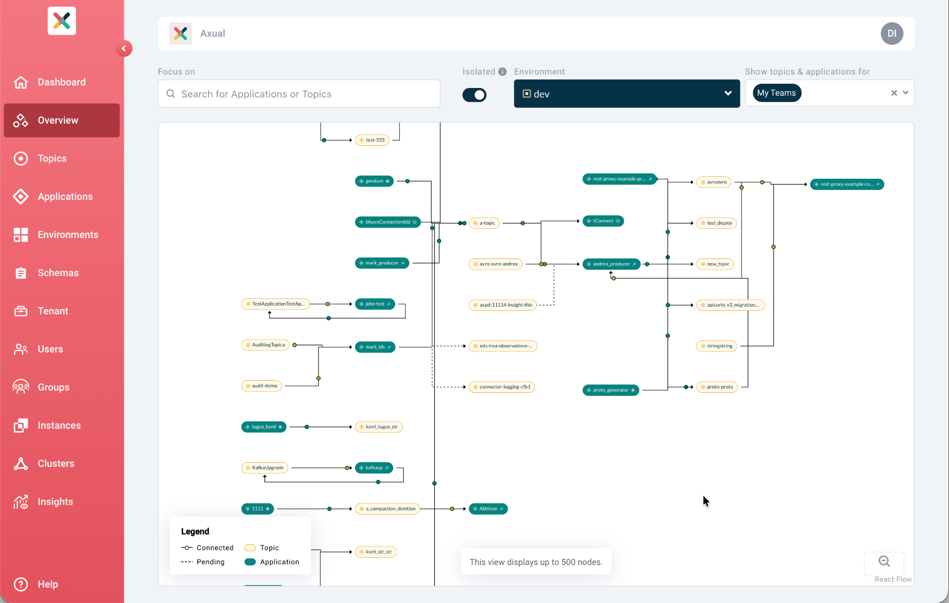Open the React Flow link
Screen dimensions: 949x603
coord(892,579)
